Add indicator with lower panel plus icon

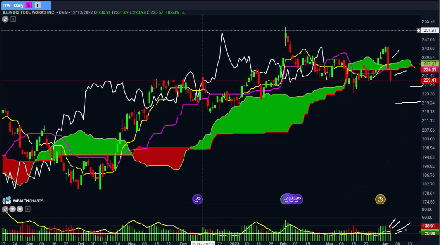(27, 209)
